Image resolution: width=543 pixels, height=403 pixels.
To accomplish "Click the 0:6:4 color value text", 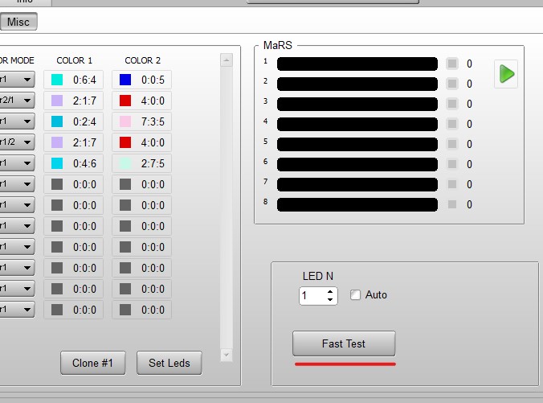I will tap(84, 80).
